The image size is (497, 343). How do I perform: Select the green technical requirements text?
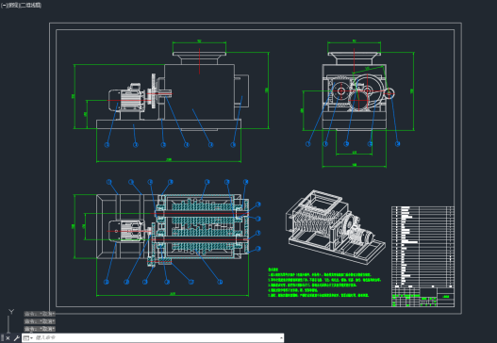coord(324,283)
